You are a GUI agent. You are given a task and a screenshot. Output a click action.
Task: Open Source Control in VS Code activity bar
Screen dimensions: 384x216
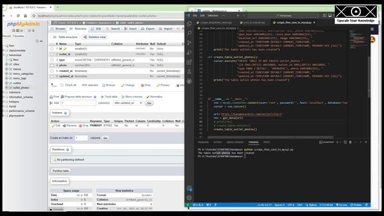(x=189, y=43)
